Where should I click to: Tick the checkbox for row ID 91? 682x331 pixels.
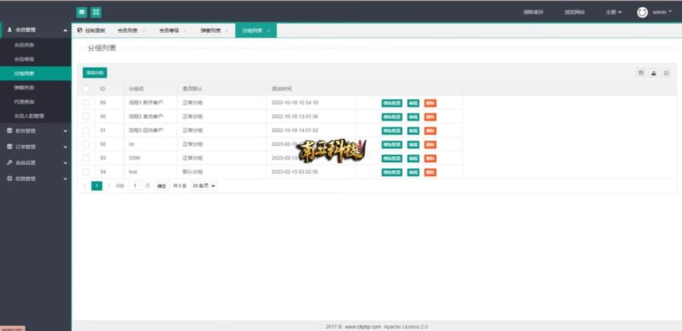[x=86, y=130]
